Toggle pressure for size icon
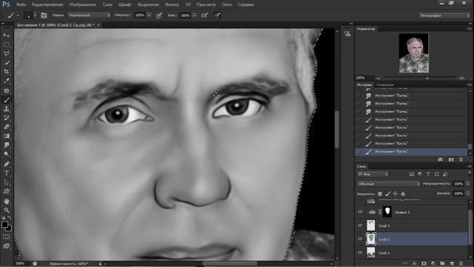 217,15
